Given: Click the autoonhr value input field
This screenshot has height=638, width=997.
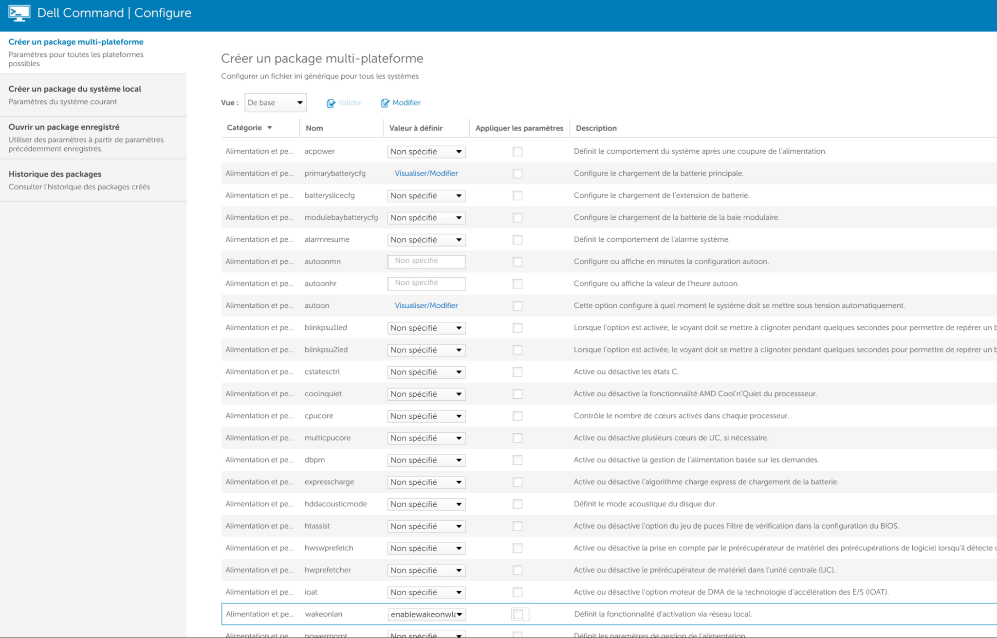Looking at the screenshot, I should coord(426,283).
